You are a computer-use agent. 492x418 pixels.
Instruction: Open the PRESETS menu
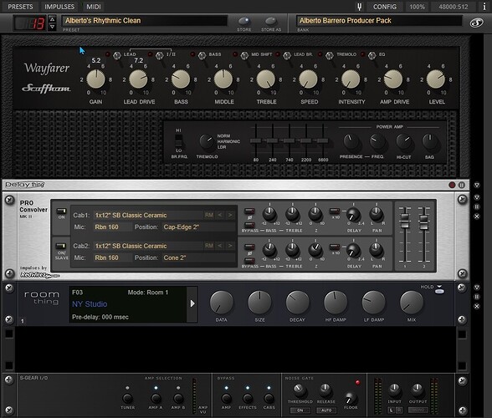click(x=20, y=7)
